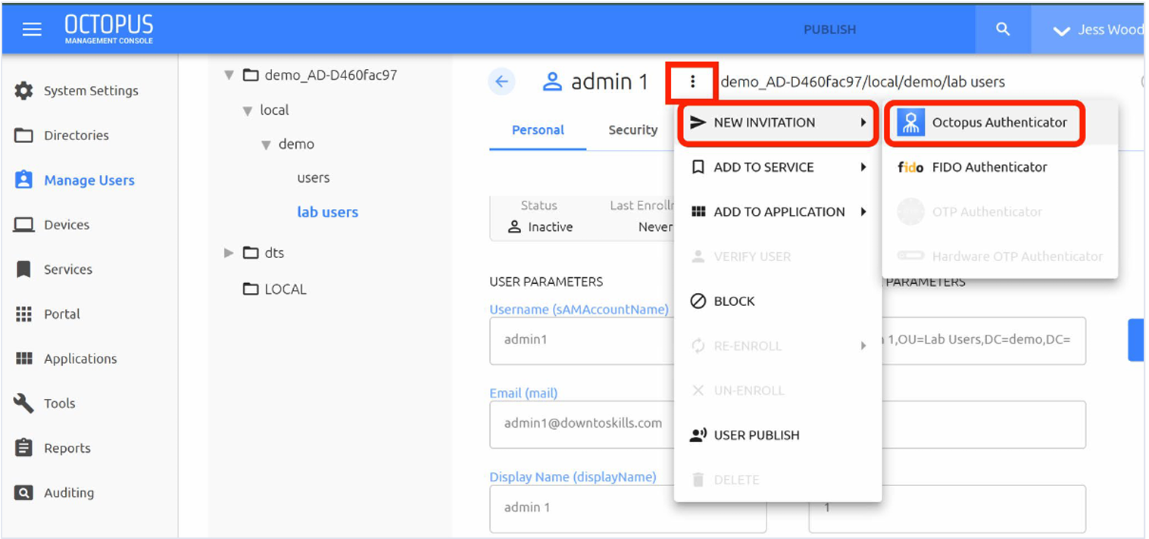Click the Email field with admin1@downtoskills.com
This screenshot has width=1149, height=539.
pyautogui.click(x=582, y=423)
